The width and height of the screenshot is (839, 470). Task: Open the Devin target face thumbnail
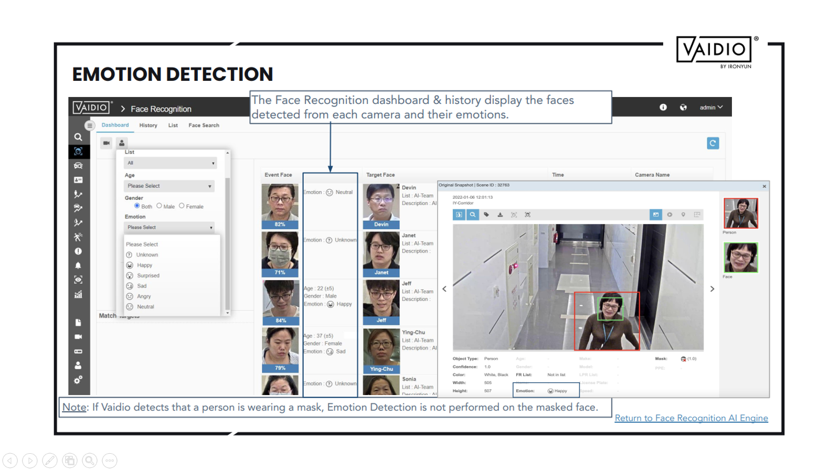pyautogui.click(x=381, y=206)
